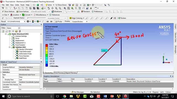Select Deformation Probe in outline

pyautogui.click(x=25, y=54)
